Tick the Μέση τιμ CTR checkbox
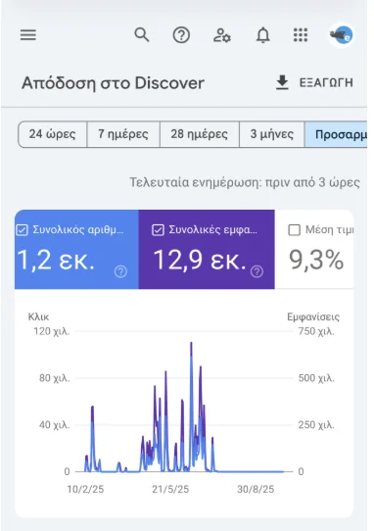Viewport: 374px width, 531px height. point(294,230)
